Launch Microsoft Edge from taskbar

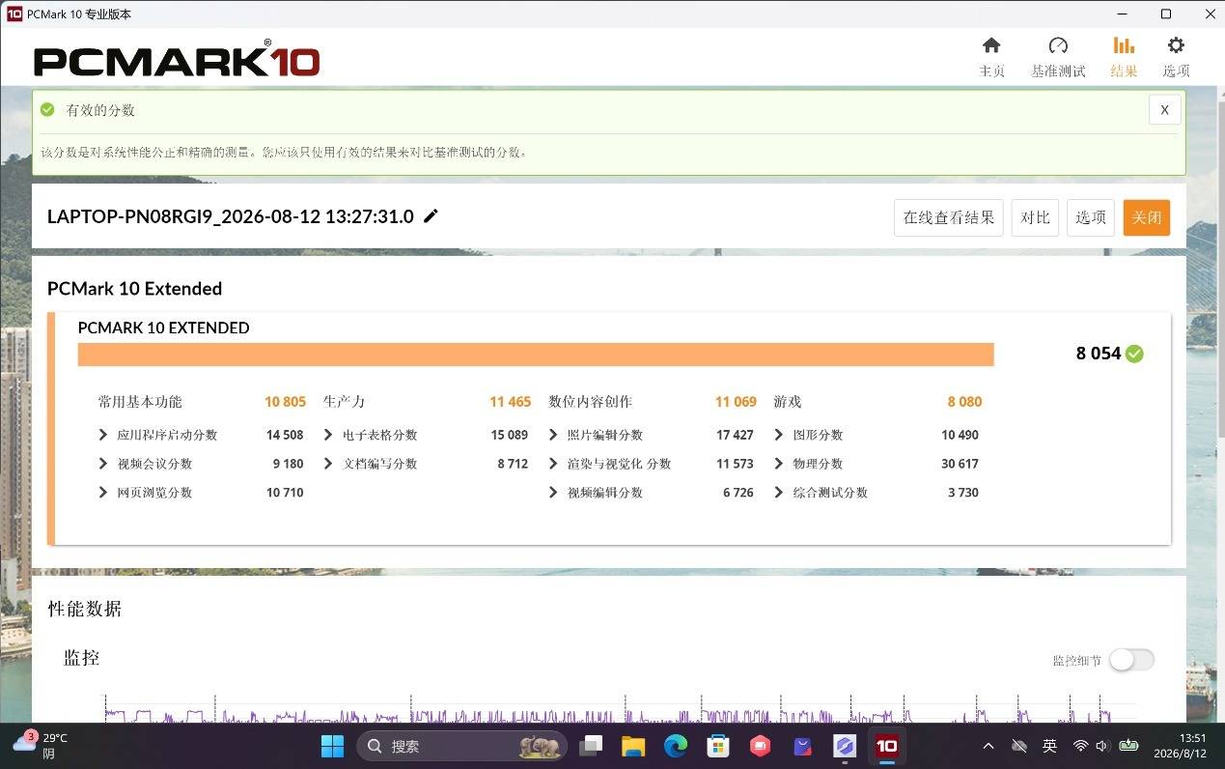[x=676, y=746]
